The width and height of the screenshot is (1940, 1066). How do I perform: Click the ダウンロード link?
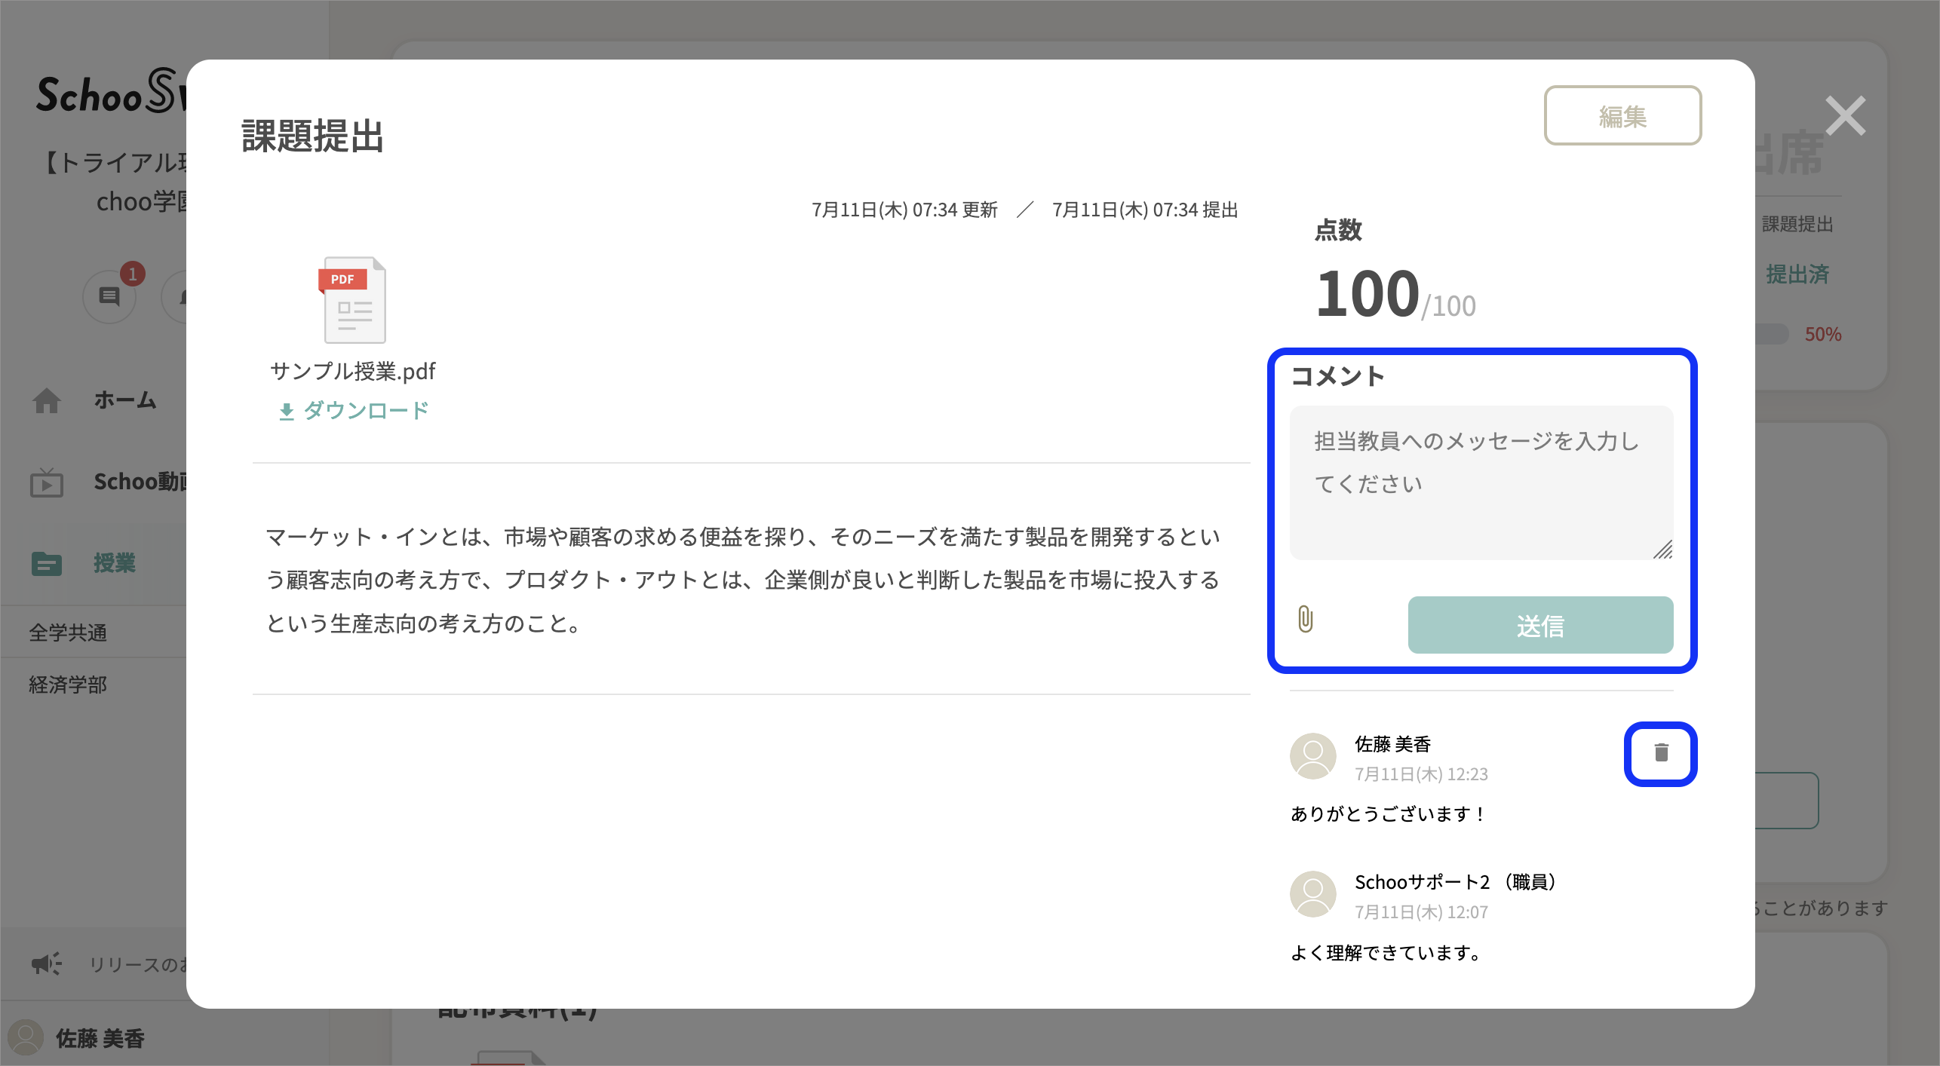pos(354,410)
